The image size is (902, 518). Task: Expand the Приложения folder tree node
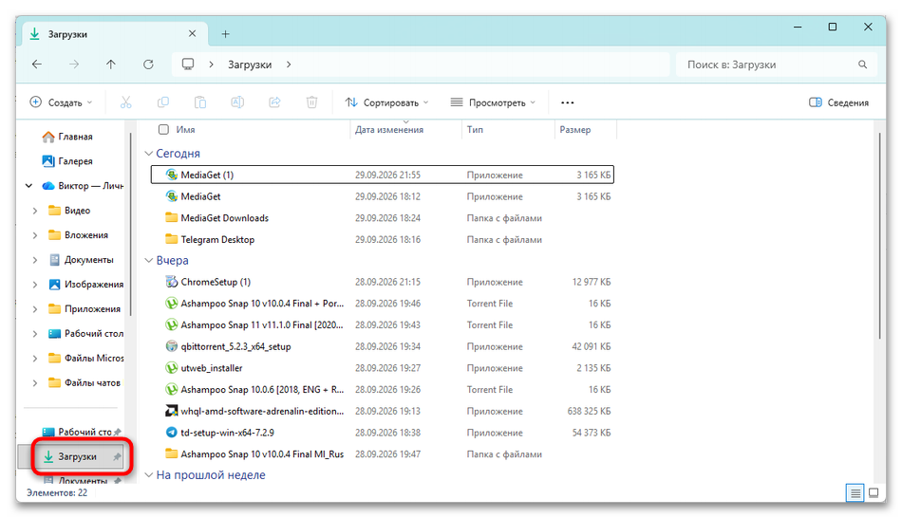[x=35, y=308]
